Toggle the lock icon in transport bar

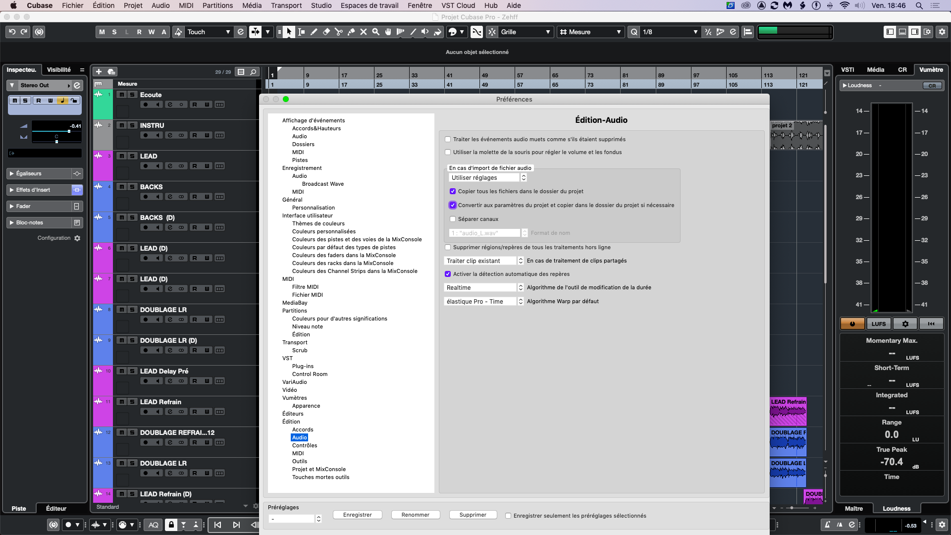click(x=171, y=525)
